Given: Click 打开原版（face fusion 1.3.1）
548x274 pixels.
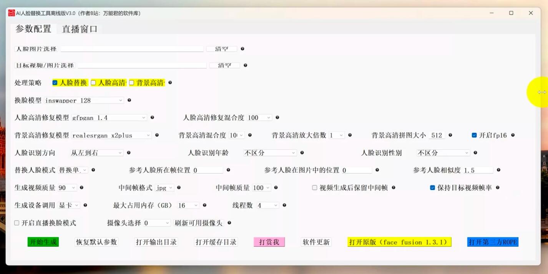Looking at the screenshot, I should [x=399, y=242].
